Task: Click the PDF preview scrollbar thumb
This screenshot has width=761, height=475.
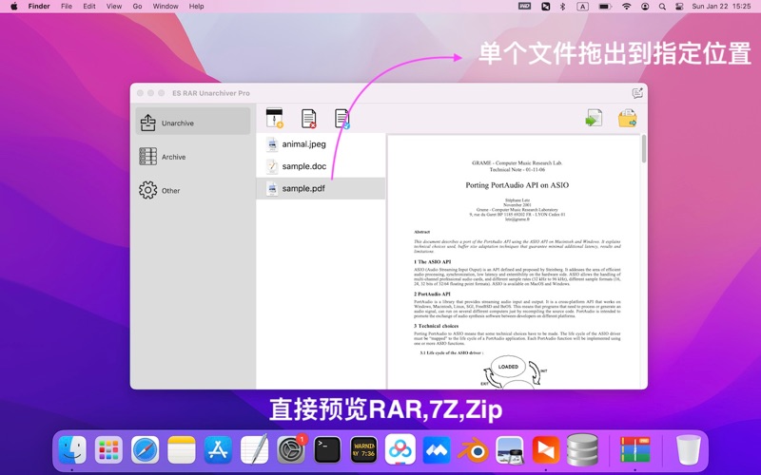Action: pyautogui.click(x=644, y=149)
